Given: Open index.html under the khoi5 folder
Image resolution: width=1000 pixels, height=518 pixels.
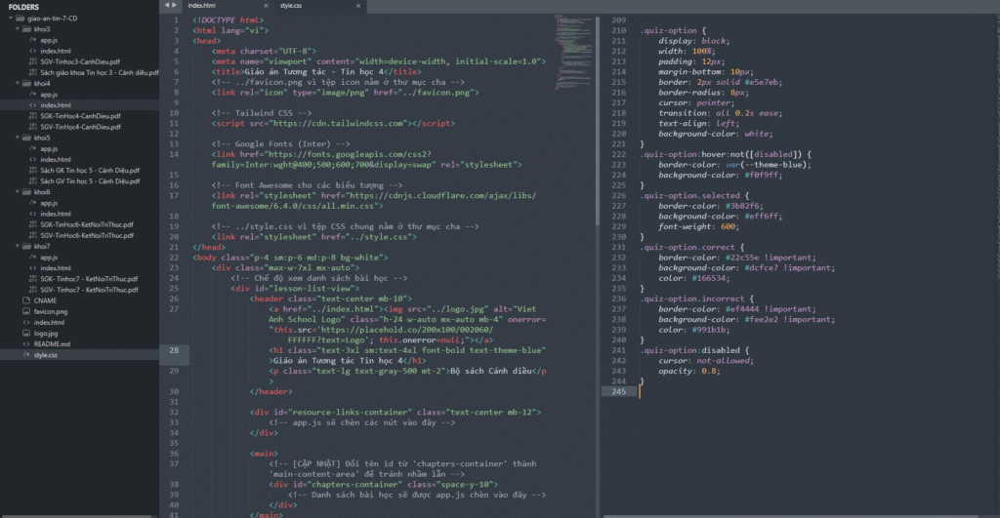Looking at the screenshot, I should coord(56,159).
